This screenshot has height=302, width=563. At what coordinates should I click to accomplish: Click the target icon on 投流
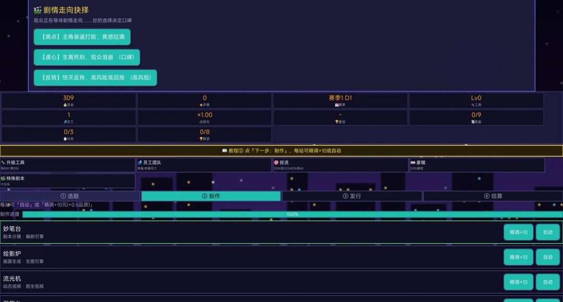[x=276, y=162]
